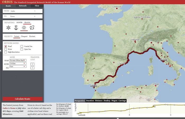
Task: Open the TO Roma dropdown
Action: pyautogui.click(x=22, y=16)
